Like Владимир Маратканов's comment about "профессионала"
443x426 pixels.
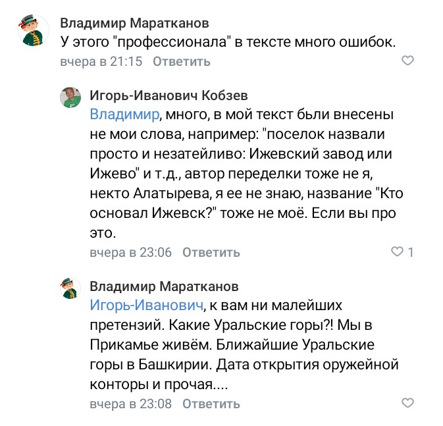tap(407, 61)
